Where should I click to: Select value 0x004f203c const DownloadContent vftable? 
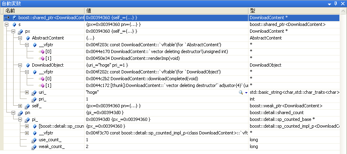(x=154, y=45)
